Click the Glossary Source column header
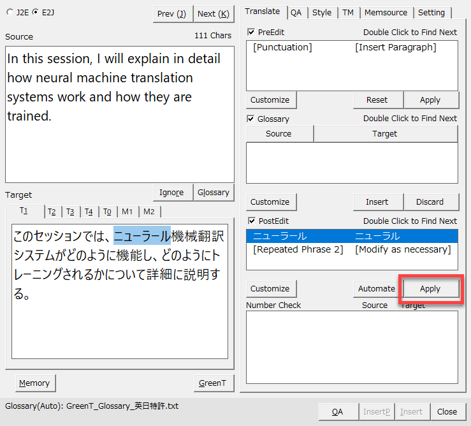 pos(279,134)
